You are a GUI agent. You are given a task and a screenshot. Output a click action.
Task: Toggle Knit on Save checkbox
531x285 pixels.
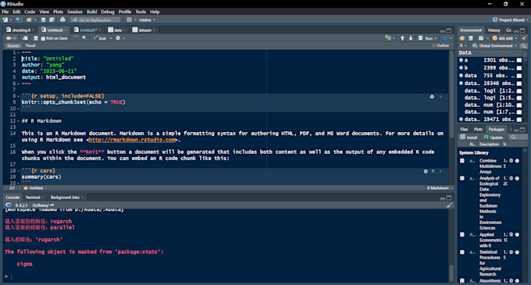tap(43, 38)
